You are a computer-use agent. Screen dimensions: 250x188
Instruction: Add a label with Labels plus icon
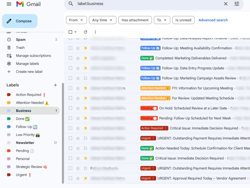[x=55, y=85]
